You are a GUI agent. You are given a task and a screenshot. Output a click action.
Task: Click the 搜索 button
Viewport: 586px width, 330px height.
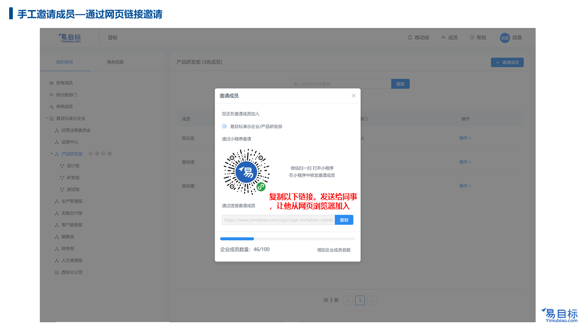401,84
